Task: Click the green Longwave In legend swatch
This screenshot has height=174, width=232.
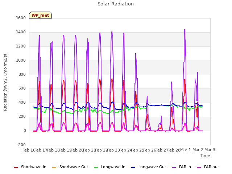Action: point(96,167)
